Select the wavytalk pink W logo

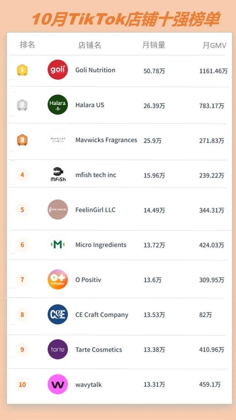click(58, 384)
